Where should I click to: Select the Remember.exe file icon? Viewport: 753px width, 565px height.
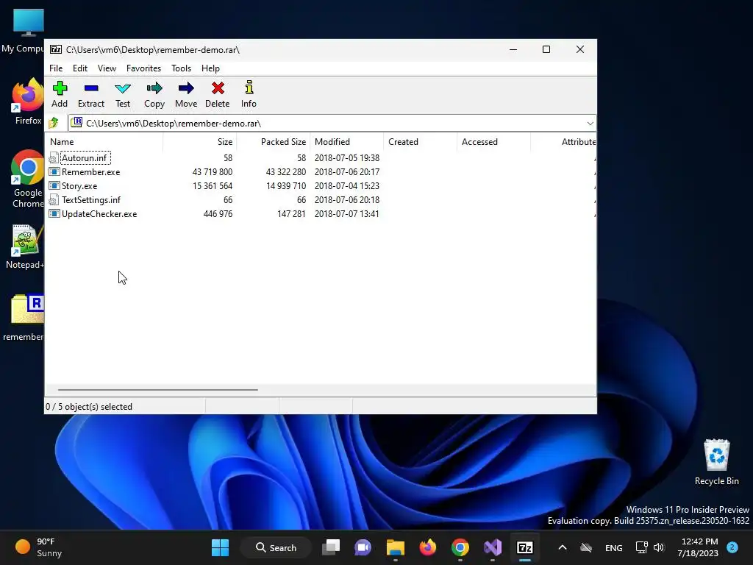click(x=54, y=172)
